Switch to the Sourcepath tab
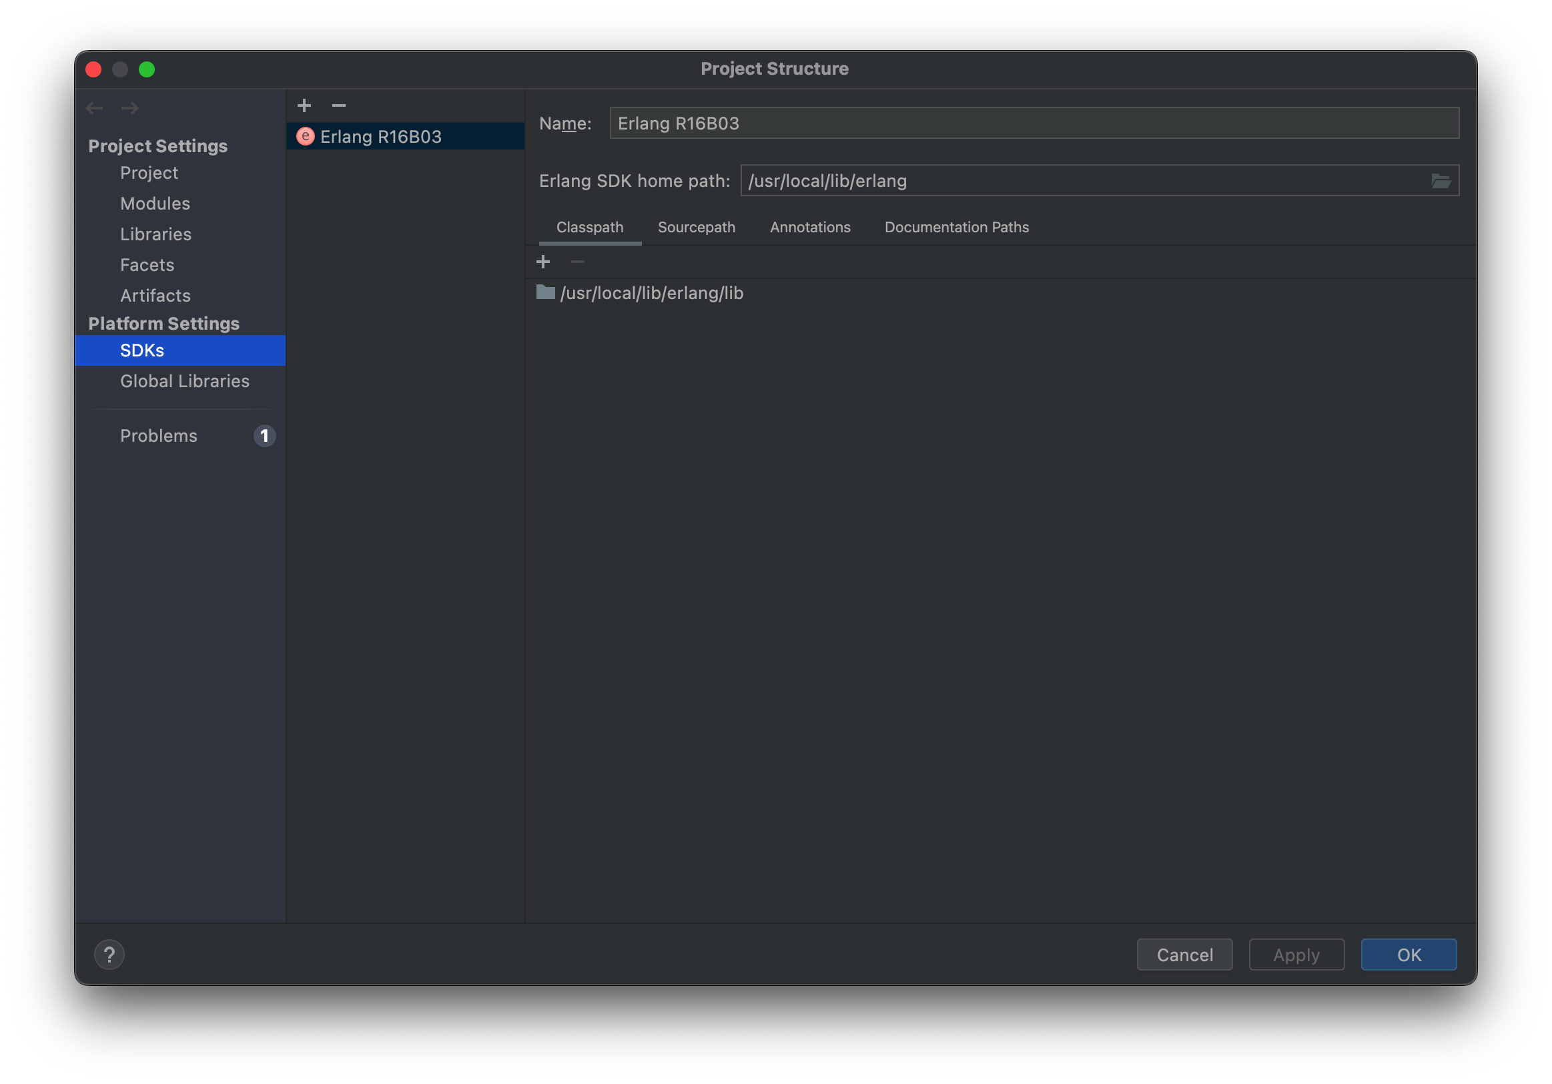This screenshot has width=1552, height=1084. 696,226
